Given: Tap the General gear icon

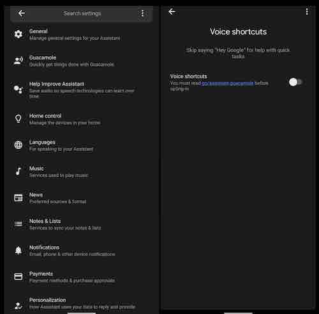Looking at the screenshot, I should (x=19, y=34).
